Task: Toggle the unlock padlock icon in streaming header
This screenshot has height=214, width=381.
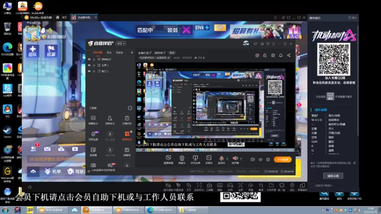Action: coord(265,55)
